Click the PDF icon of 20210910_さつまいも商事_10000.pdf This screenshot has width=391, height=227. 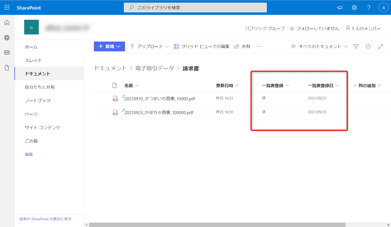(x=115, y=98)
